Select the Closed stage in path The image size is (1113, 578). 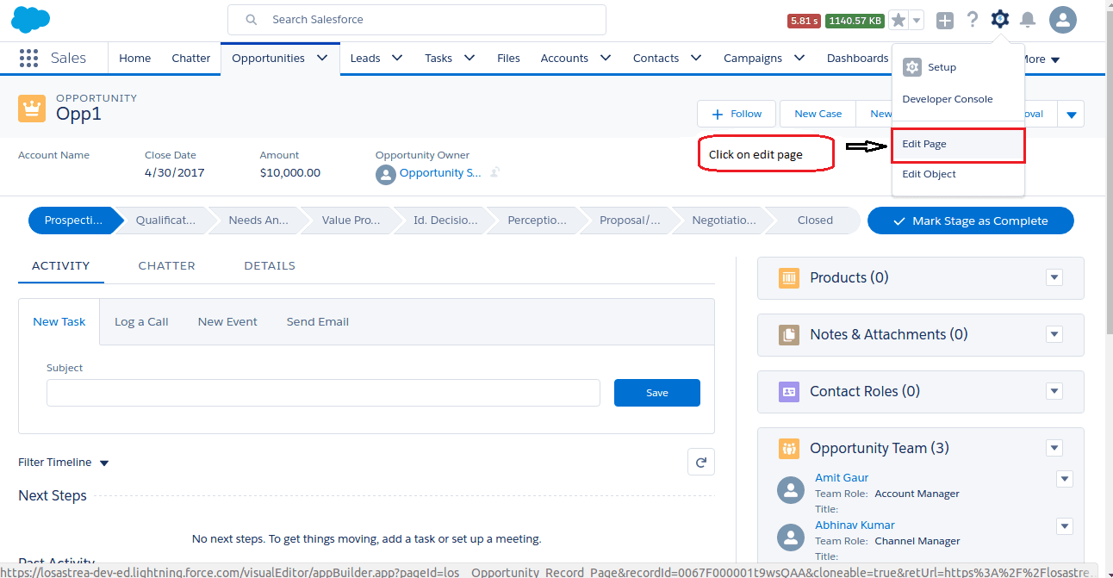[814, 221]
